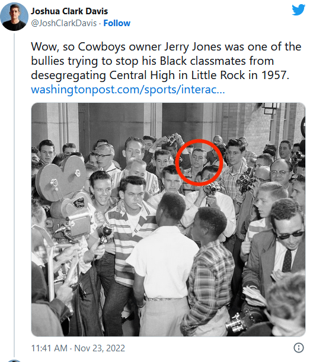The width and height of the screenshot is (313, 362).
Task: Click the red circle highlight in photo
Action: [x=199, y=162]
